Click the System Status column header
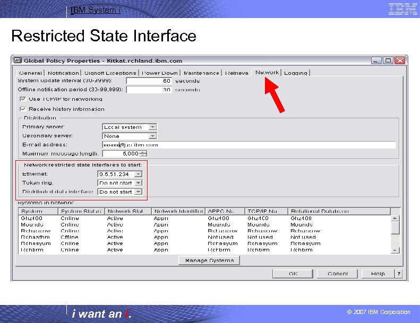 tap(81, 211)
